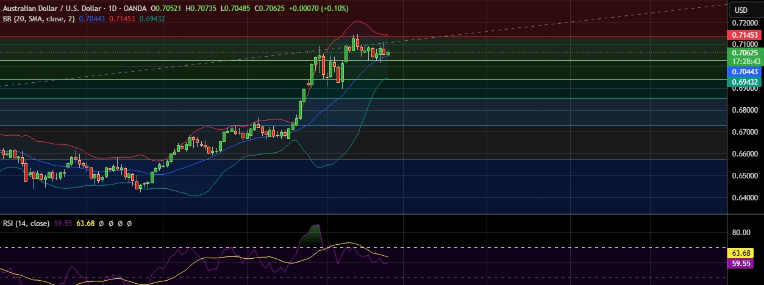The width and height of the screenshot is (764, 285).
Task: Click the red 0.71453 price axis label
Action: point(744,36)
